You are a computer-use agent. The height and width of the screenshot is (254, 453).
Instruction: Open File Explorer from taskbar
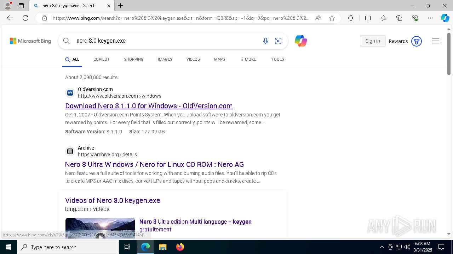pos(162,247)
